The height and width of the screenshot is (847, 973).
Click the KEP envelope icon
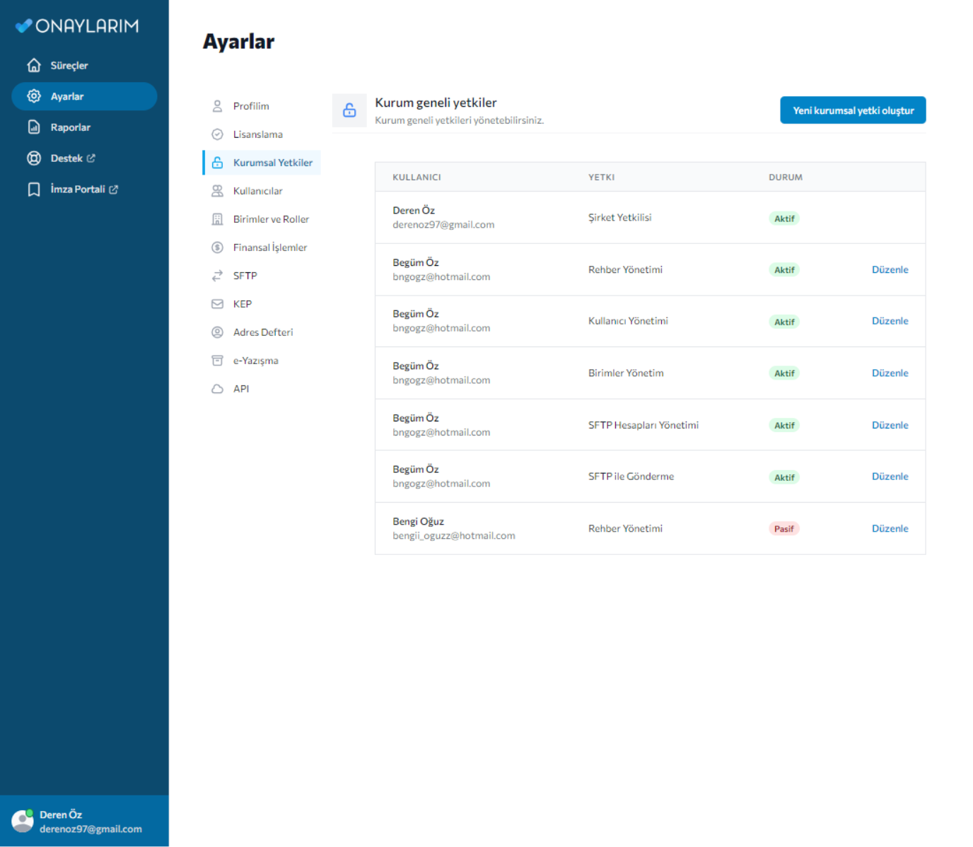click(217, 304)
